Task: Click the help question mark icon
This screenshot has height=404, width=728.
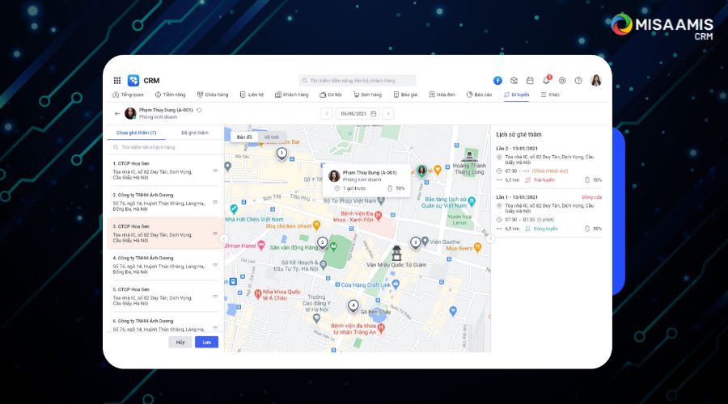Action: [578, 81]
